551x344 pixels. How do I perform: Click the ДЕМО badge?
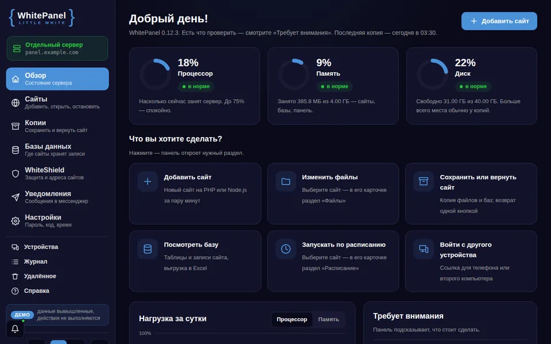22,315
